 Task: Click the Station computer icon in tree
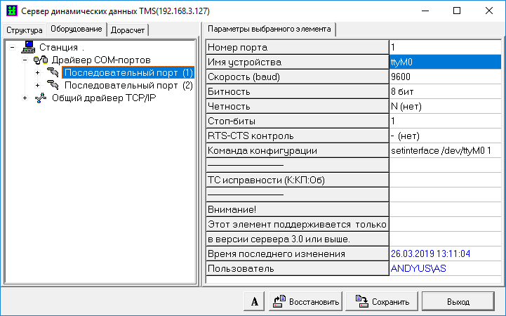tap(29, 48)
